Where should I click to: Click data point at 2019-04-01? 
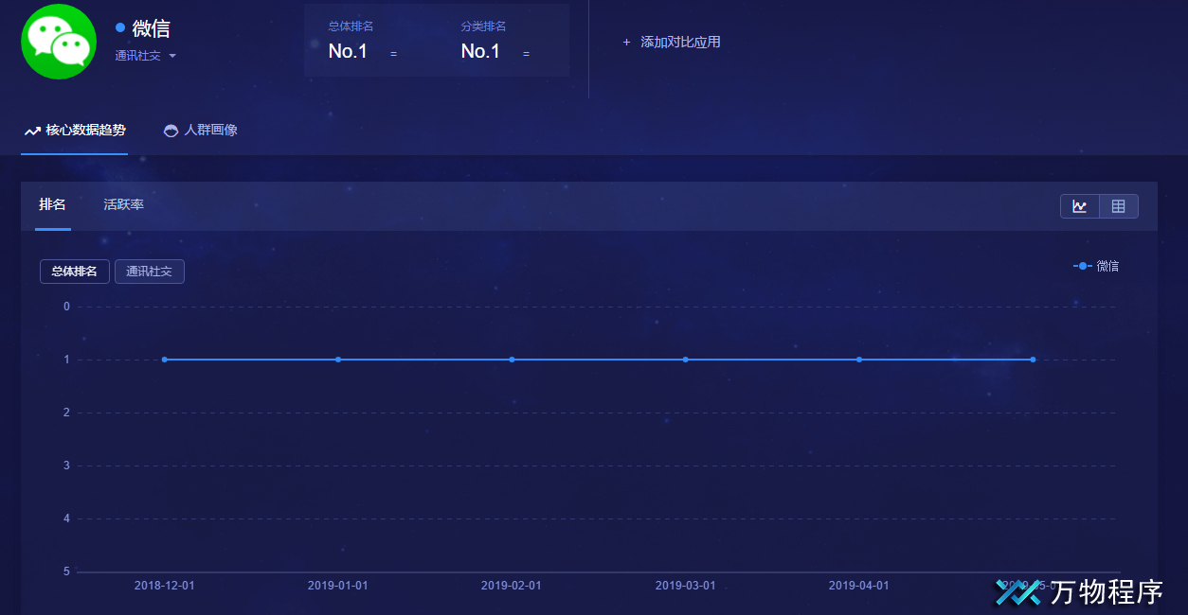859,360
